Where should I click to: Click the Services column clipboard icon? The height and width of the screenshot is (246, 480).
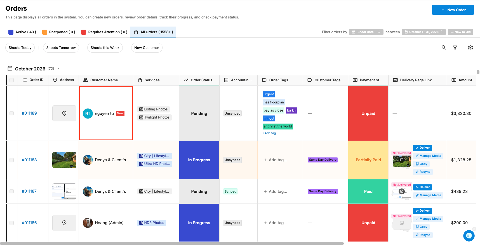140,80
